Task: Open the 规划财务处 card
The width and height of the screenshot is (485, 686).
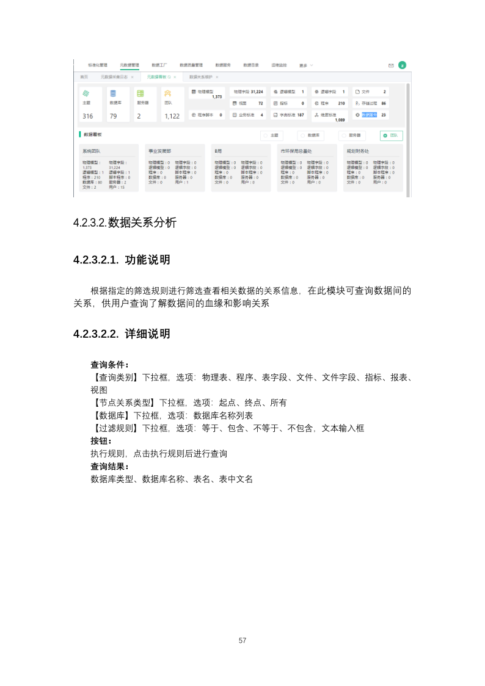Action: click(373, 168)
